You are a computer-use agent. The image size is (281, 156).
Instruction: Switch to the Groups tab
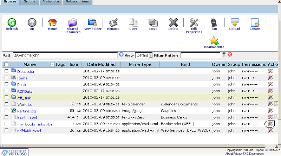(30, 2)
